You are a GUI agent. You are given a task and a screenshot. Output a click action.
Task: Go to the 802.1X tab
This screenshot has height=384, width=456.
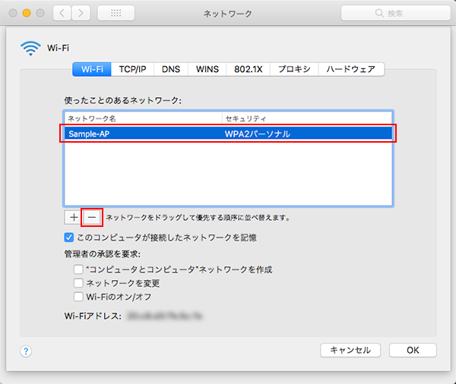[247, 69]
